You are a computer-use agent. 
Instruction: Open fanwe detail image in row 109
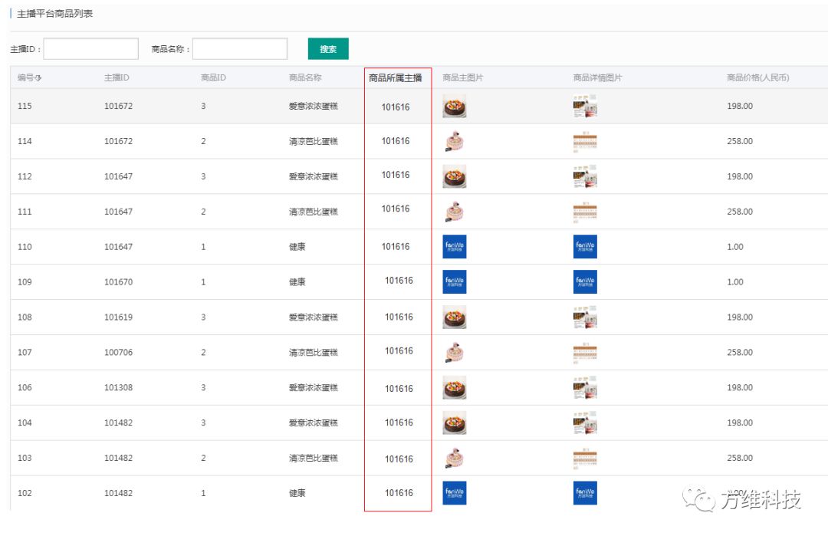click(x=585, y=282)
